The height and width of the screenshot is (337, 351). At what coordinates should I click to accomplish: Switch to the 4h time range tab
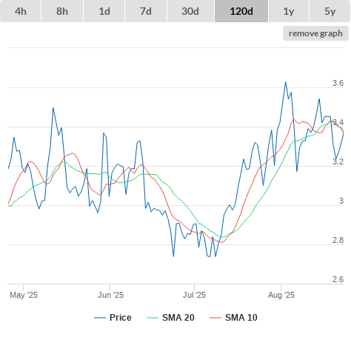point(21,11)
